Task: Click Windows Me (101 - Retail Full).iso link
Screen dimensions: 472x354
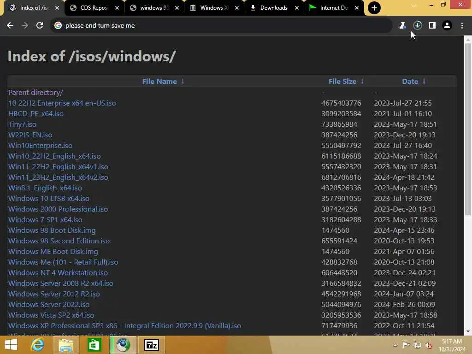Action: point(63,262)
